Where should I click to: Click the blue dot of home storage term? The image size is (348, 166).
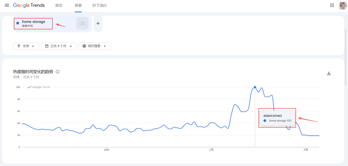point(18,23)
